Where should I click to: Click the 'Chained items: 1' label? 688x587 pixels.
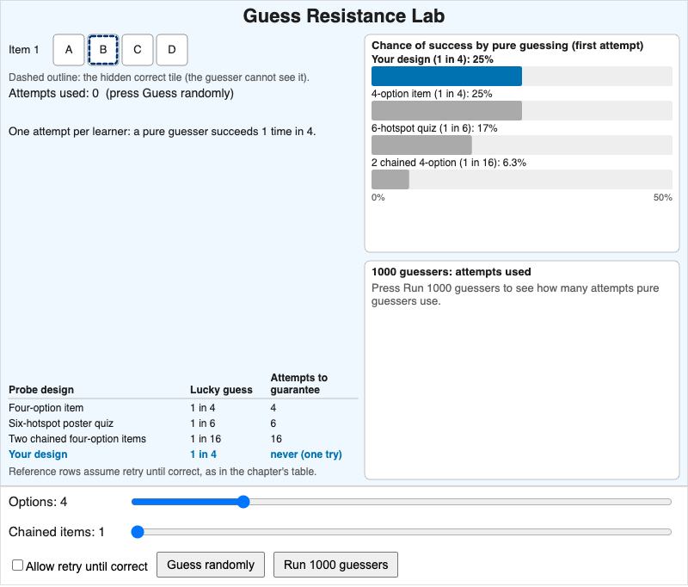click(57, 532)
